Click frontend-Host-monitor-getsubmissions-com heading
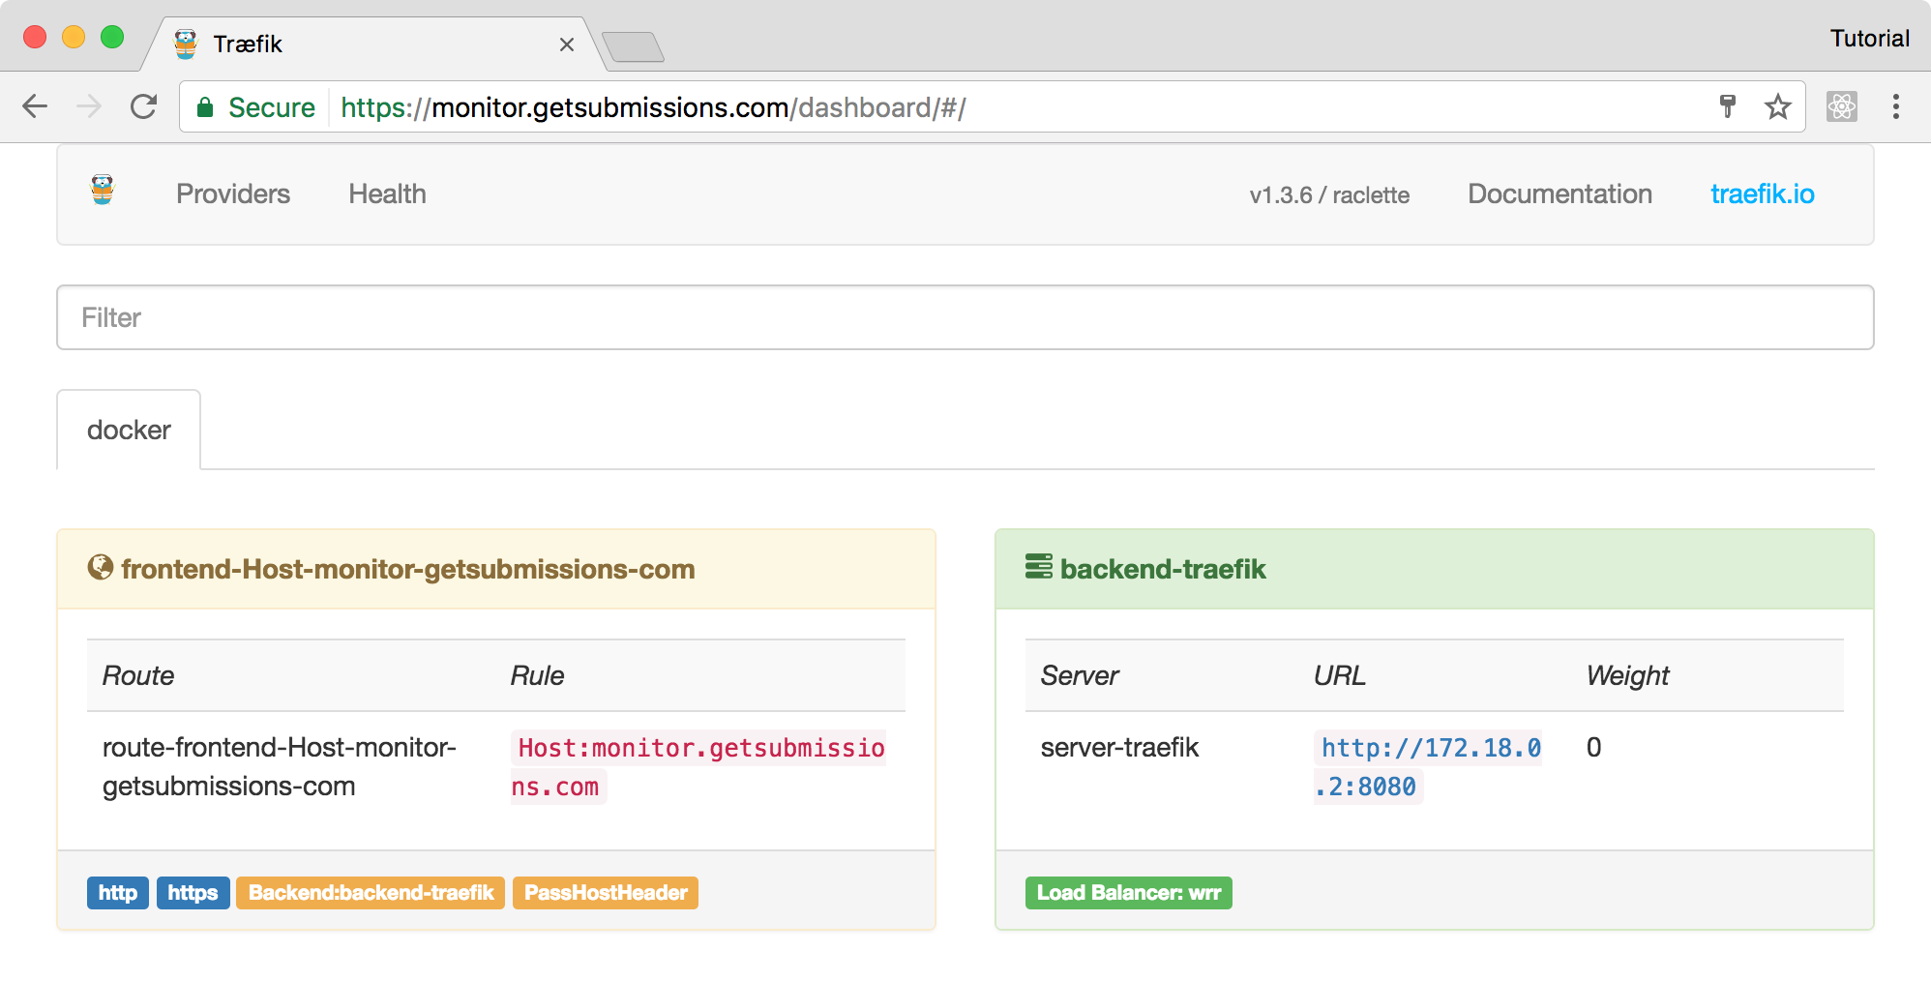1931x981 pixels. click(407, 569)
